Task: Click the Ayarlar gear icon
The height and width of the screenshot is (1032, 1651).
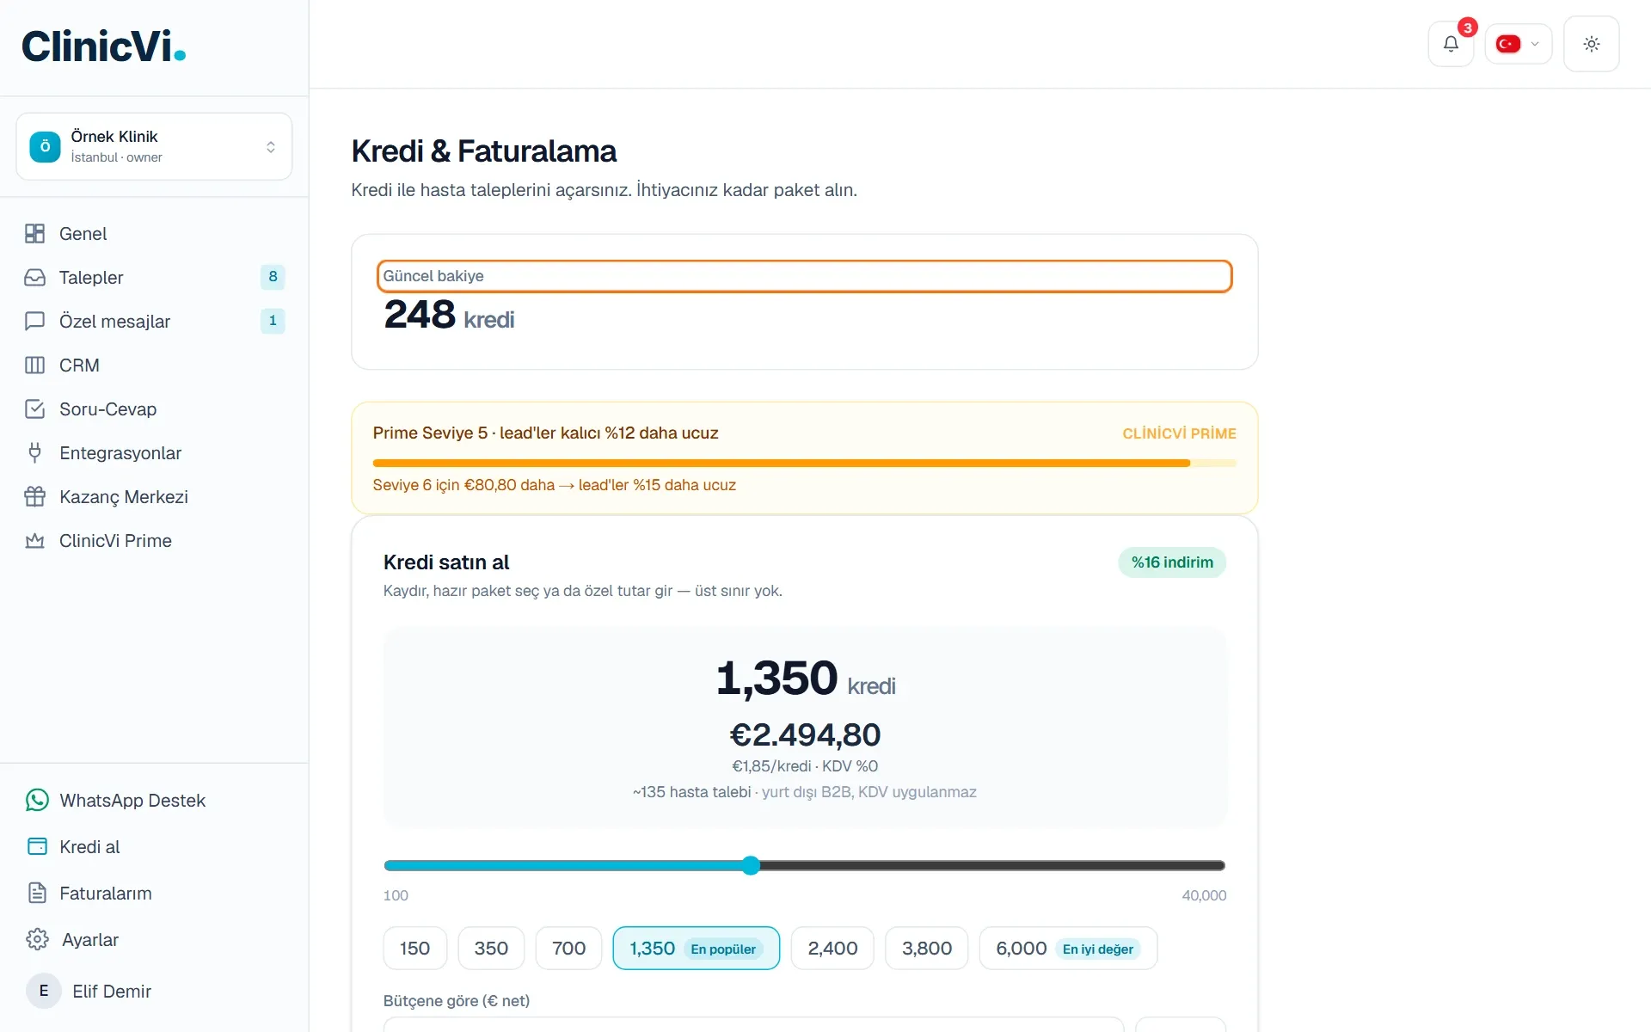Action: pyautogui.click(x=37, y=940)
